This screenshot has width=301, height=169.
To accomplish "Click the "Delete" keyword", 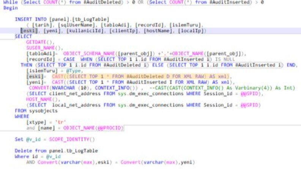I will coord(24,151).
